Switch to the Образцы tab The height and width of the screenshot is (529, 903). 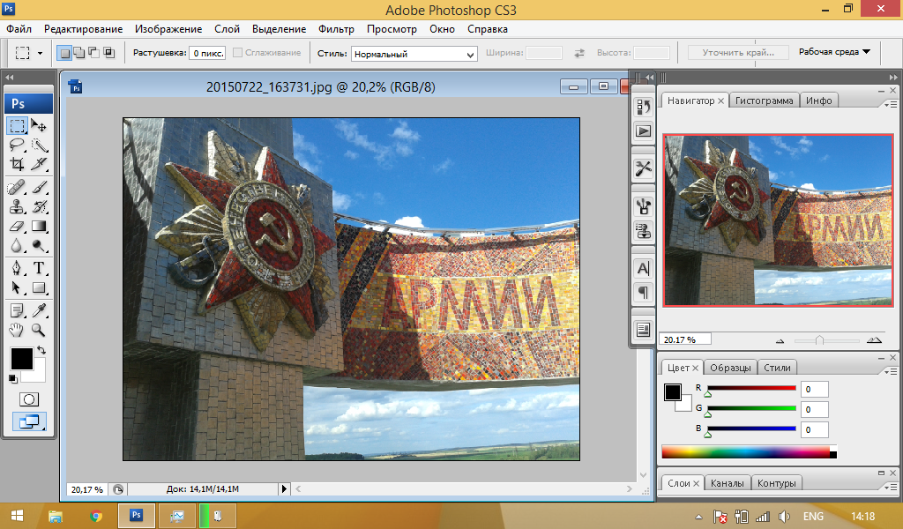pyautogui.click(x=730, y=368)
